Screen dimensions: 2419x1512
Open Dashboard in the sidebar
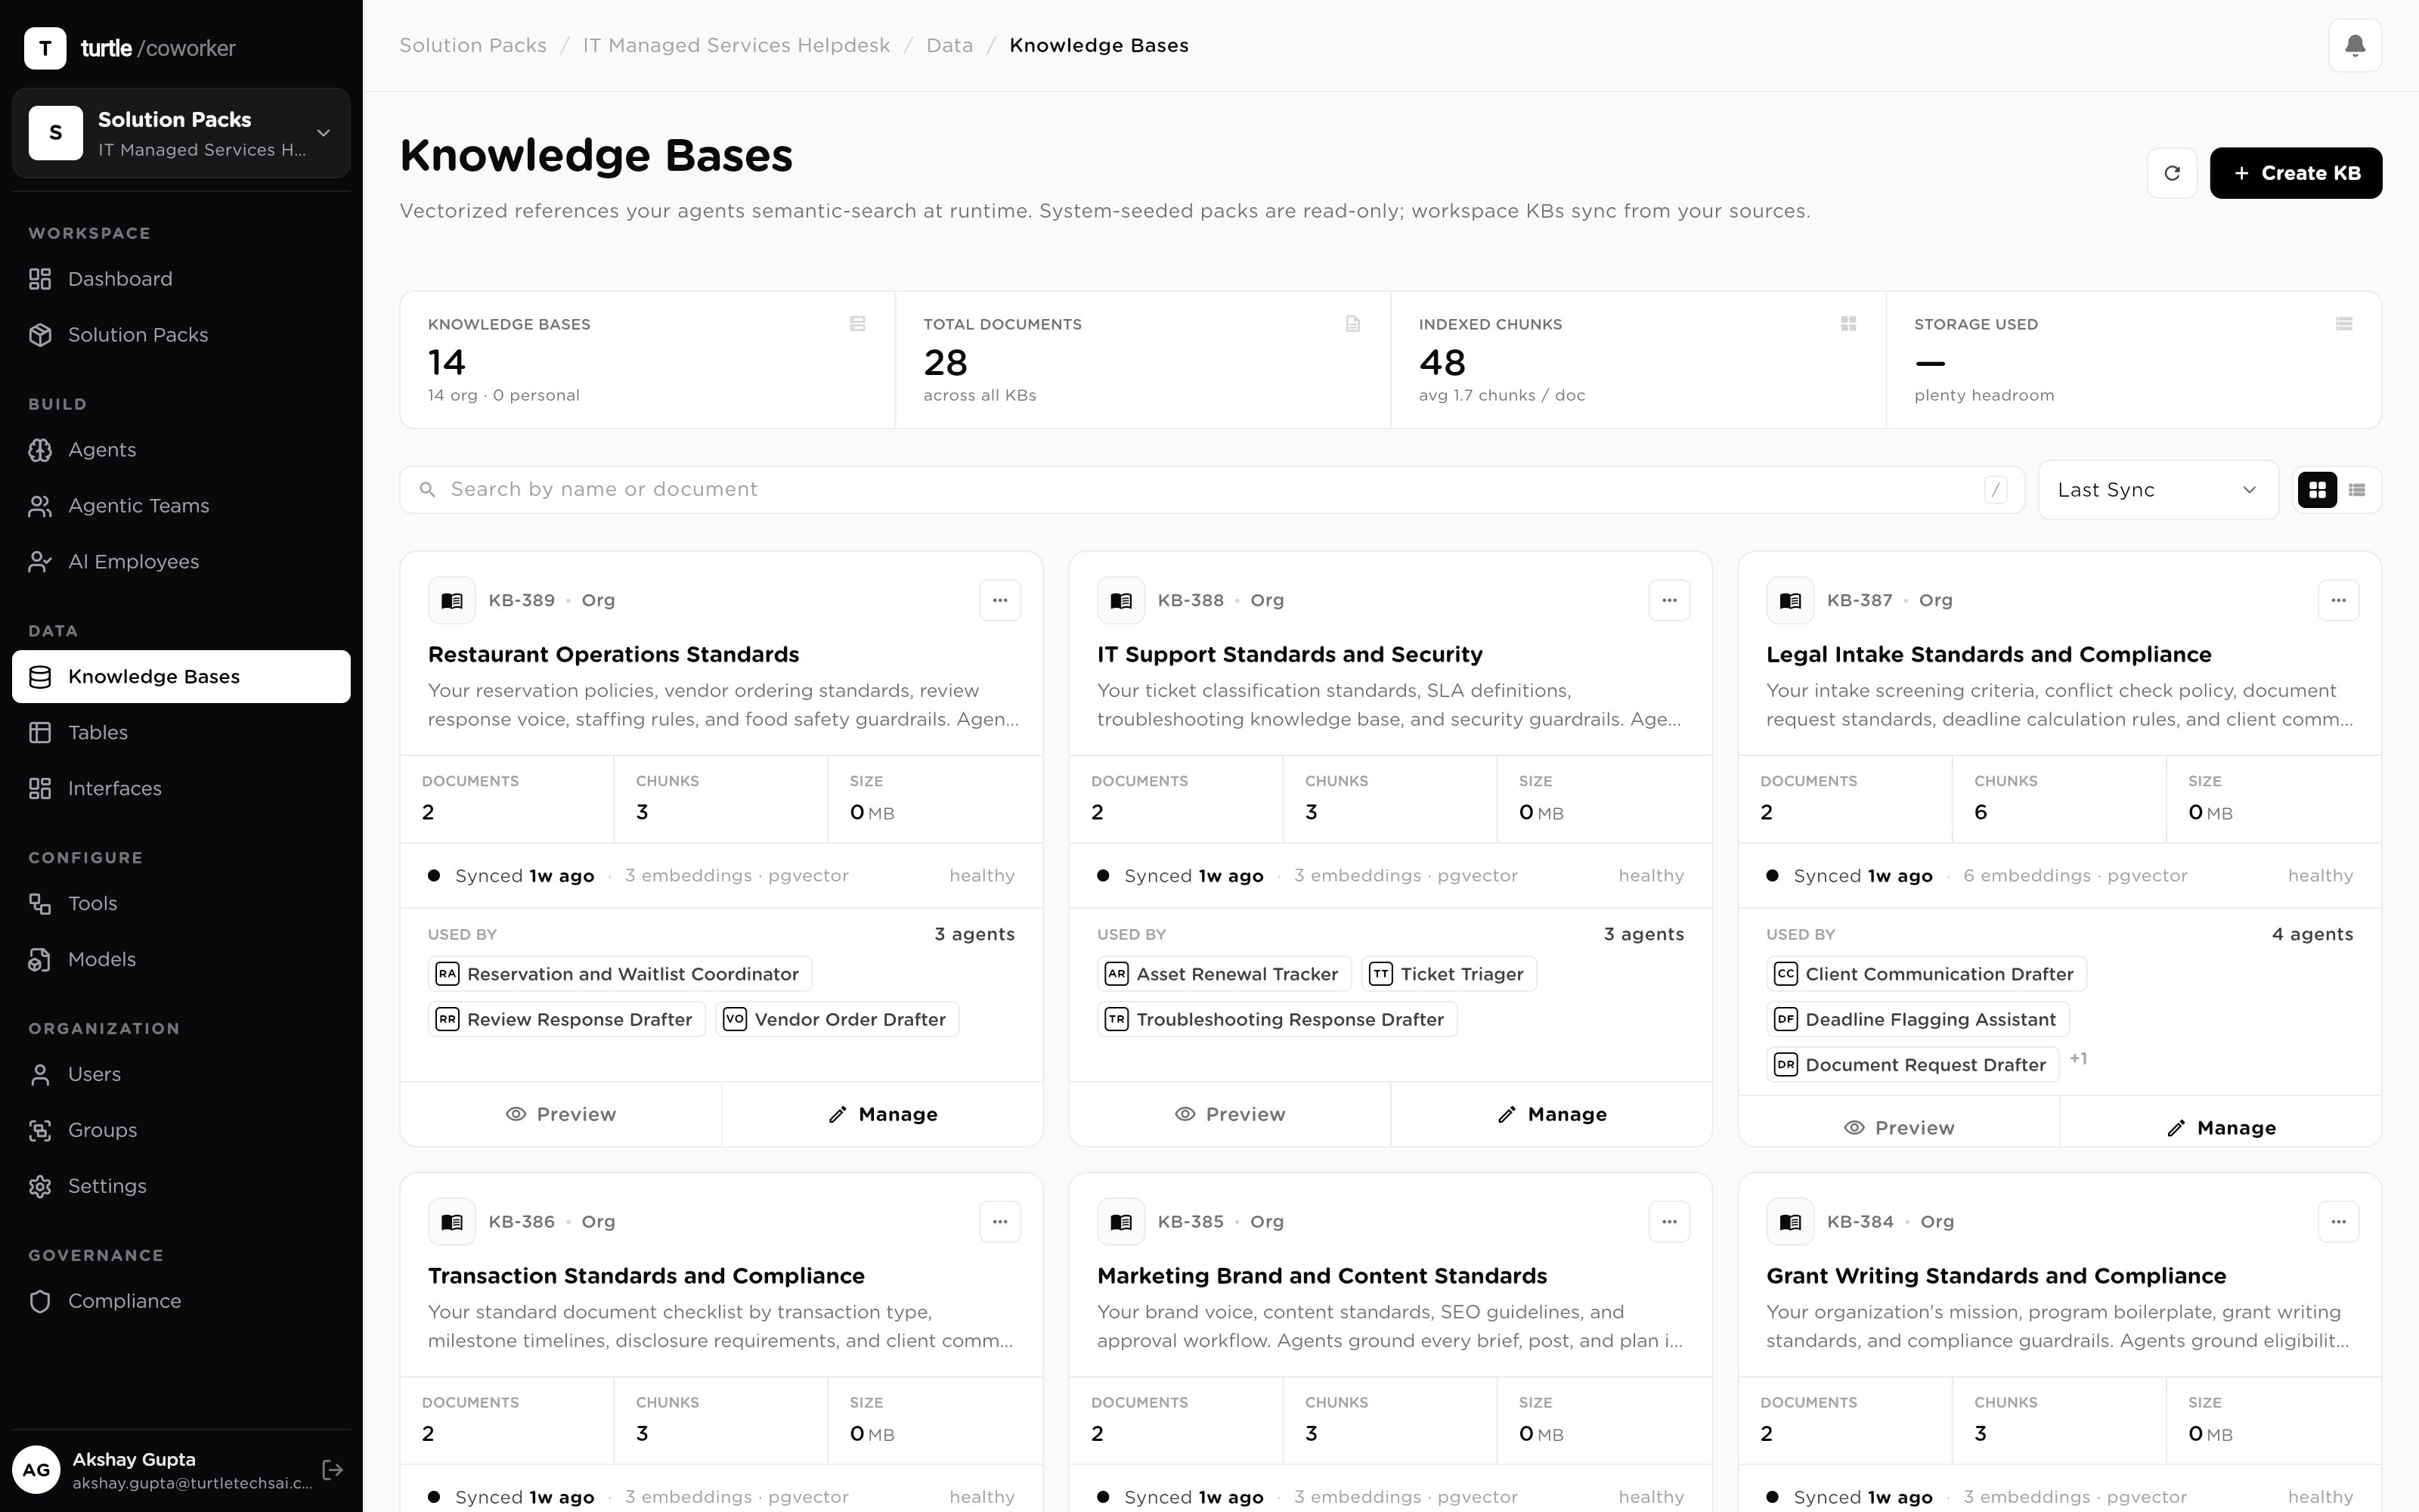click(181, 279)
